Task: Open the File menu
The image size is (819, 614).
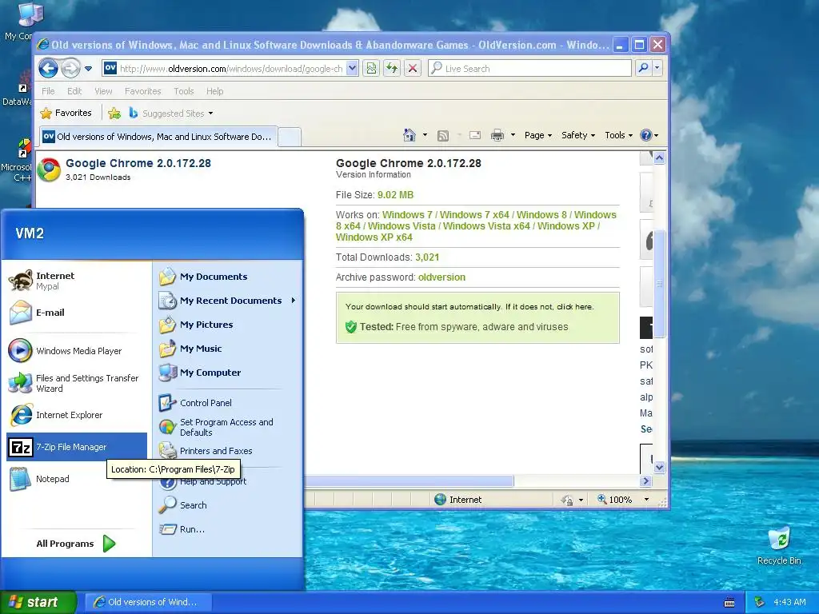Action: [x=48, y=91]
